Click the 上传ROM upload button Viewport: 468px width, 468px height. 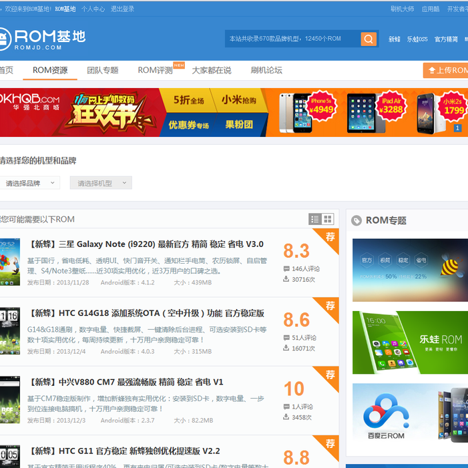click(445, 70)
